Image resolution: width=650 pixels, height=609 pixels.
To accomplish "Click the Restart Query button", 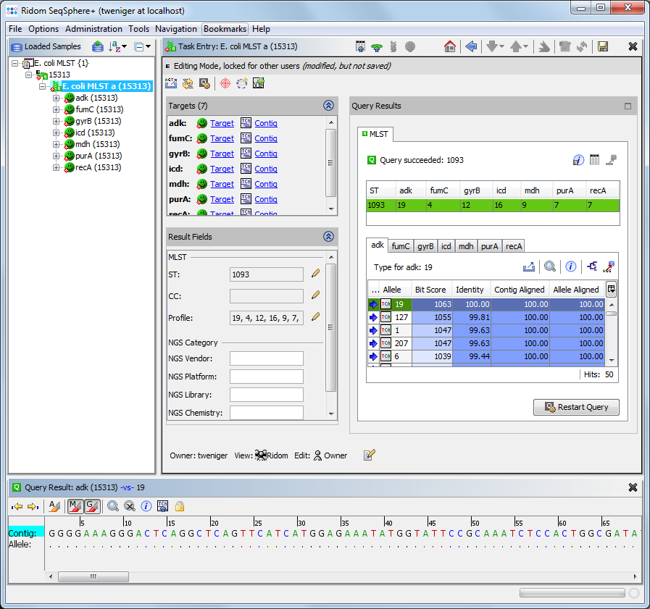I will (576, 407).
